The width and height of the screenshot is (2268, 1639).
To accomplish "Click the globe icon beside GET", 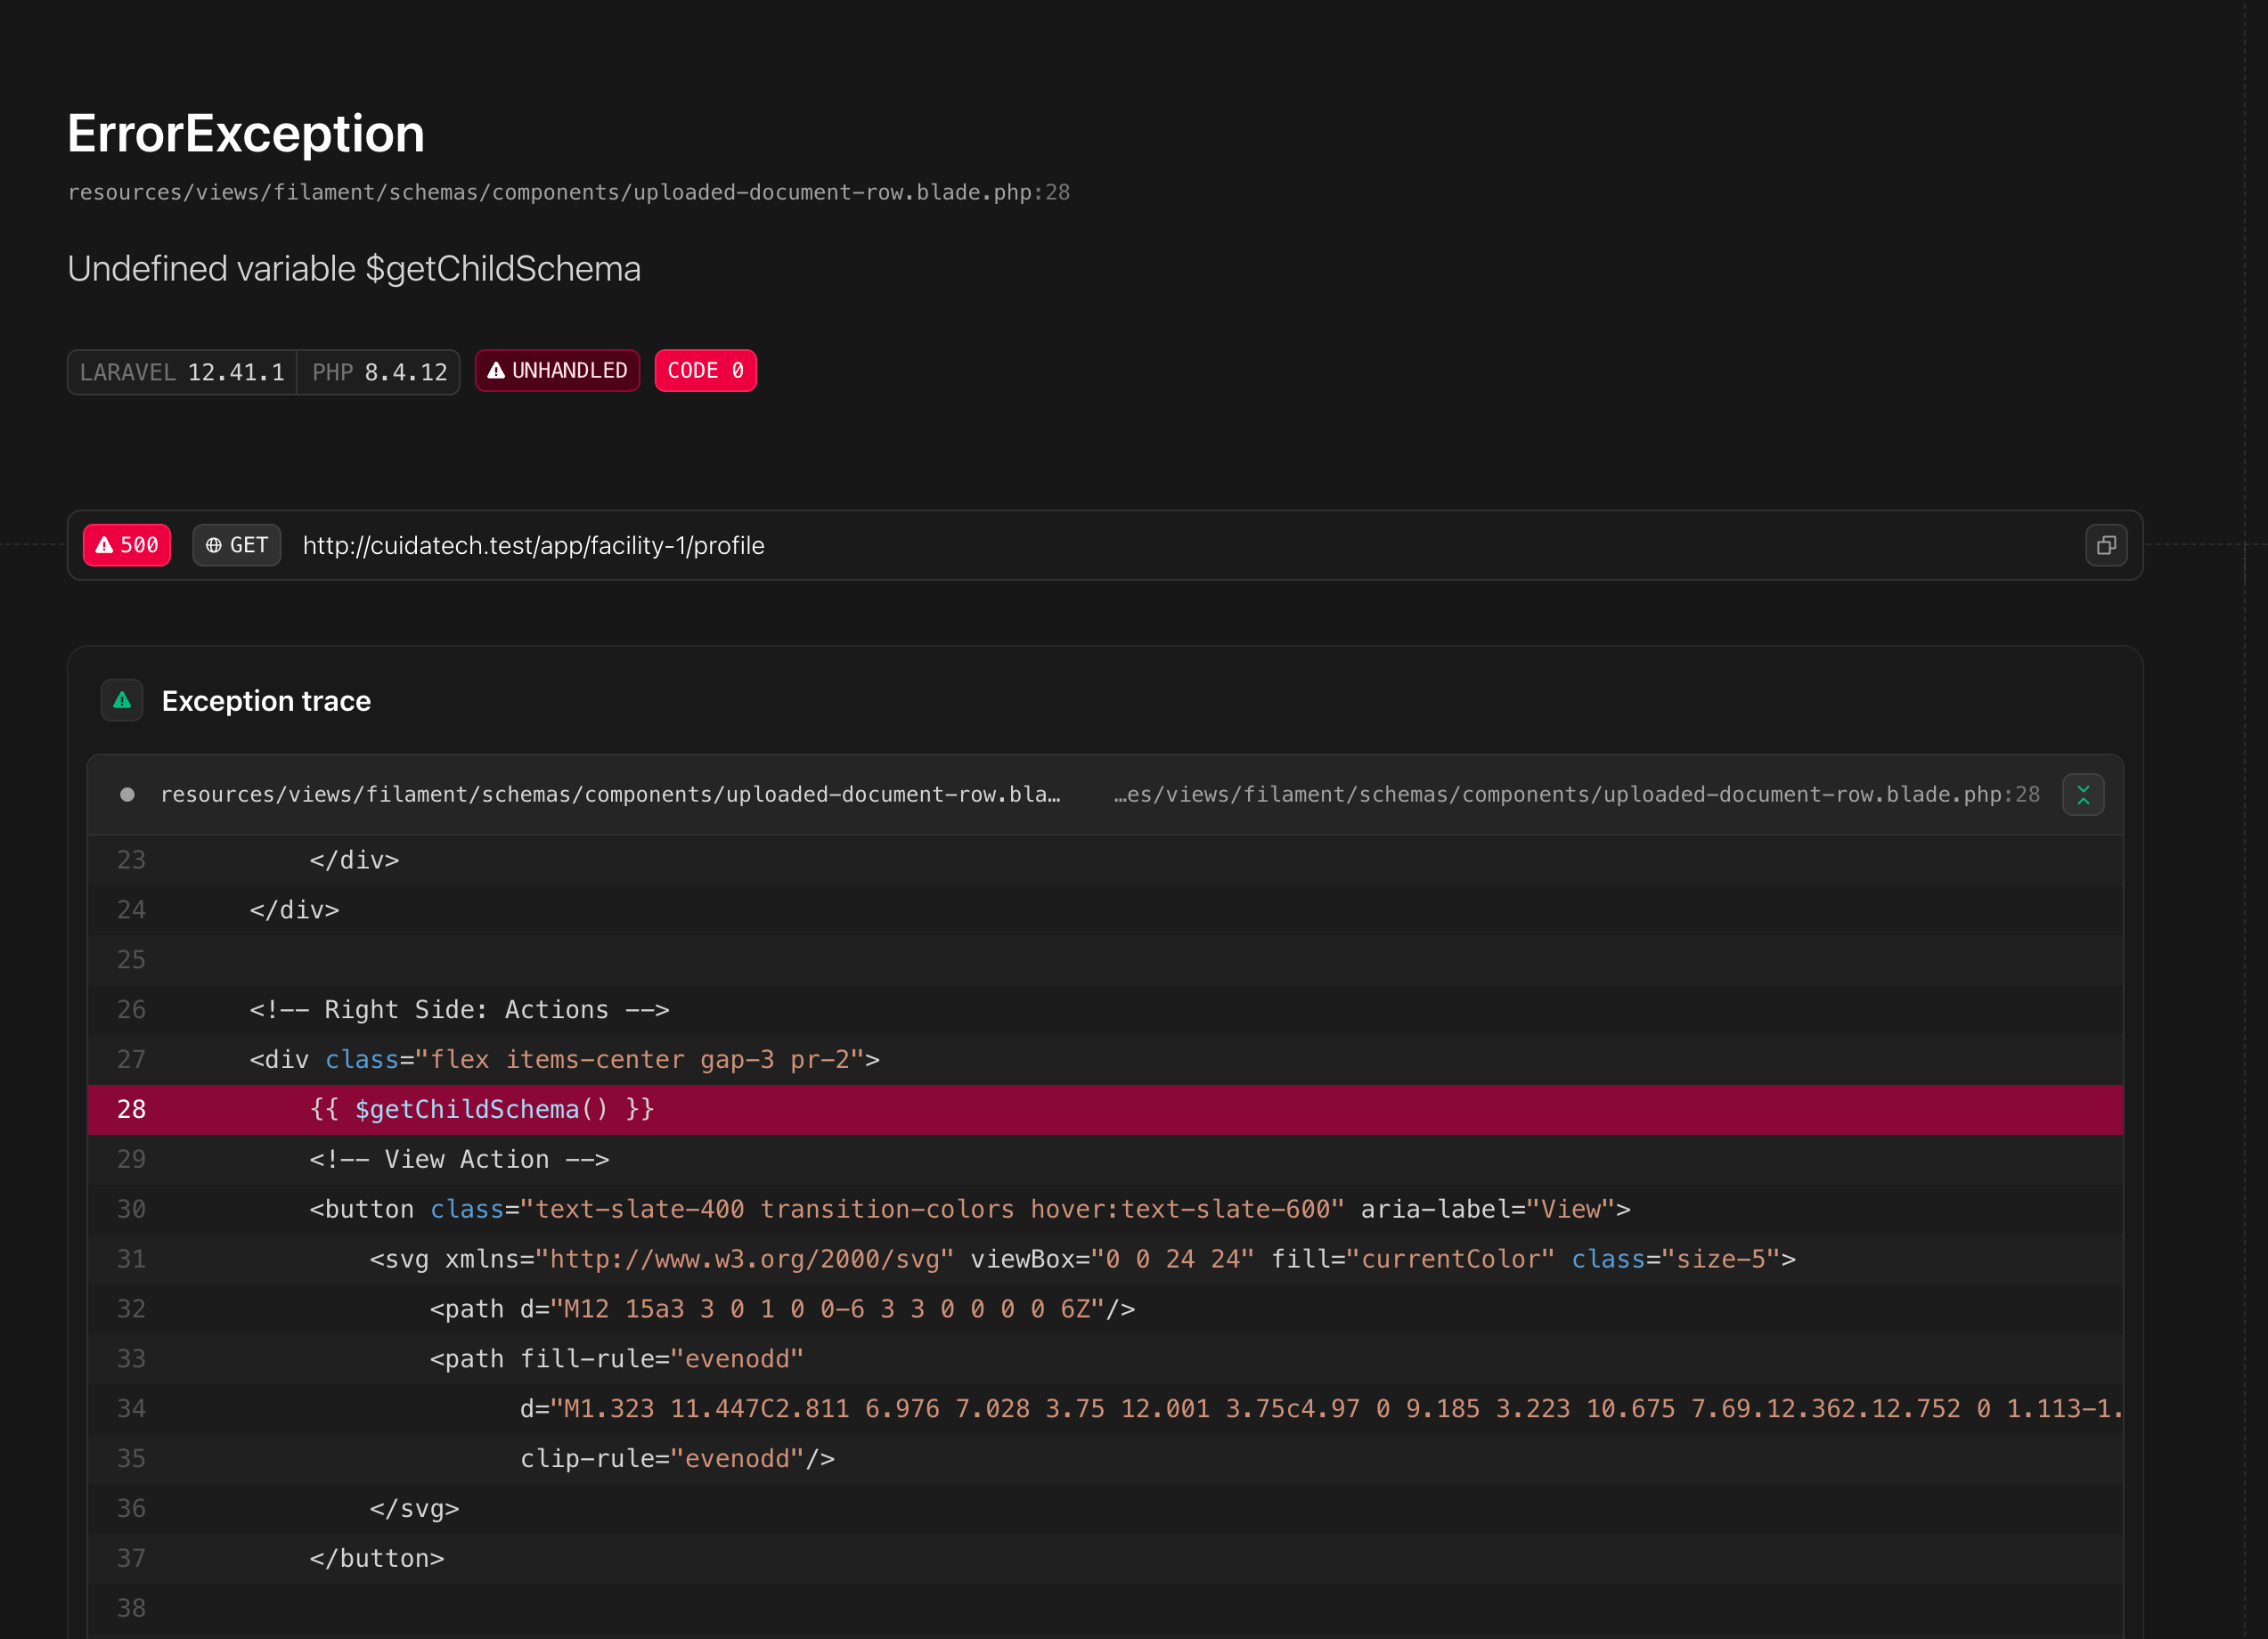I will [x=213, y=545].
